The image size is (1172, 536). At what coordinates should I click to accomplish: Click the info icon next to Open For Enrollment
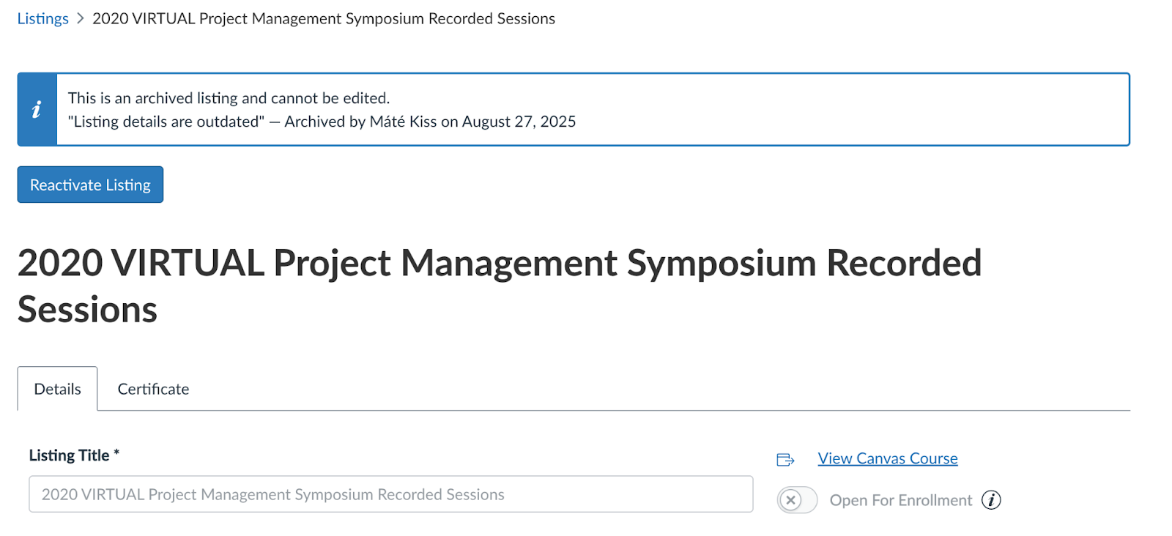tap(991, 500)
